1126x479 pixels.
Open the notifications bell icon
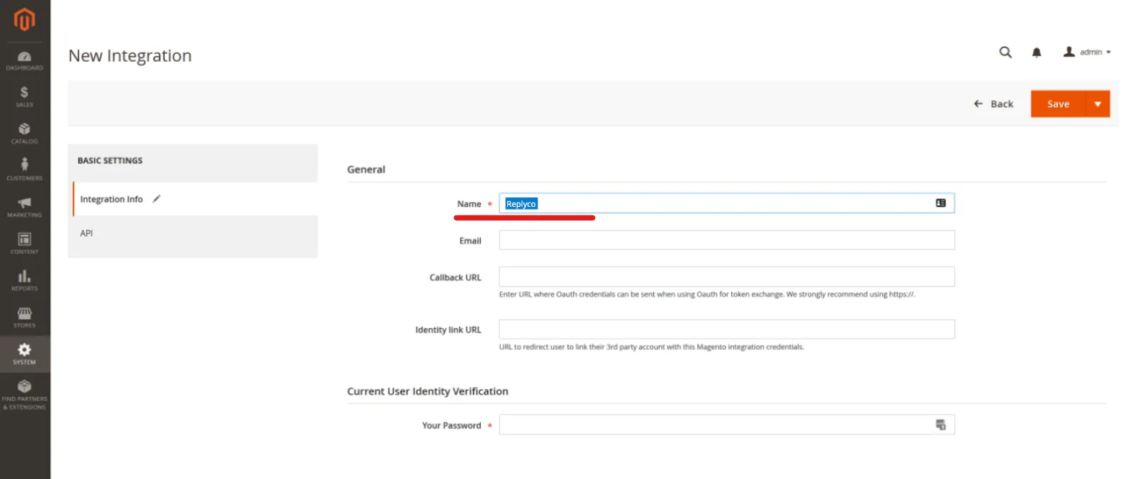[x=1036, y=52]
